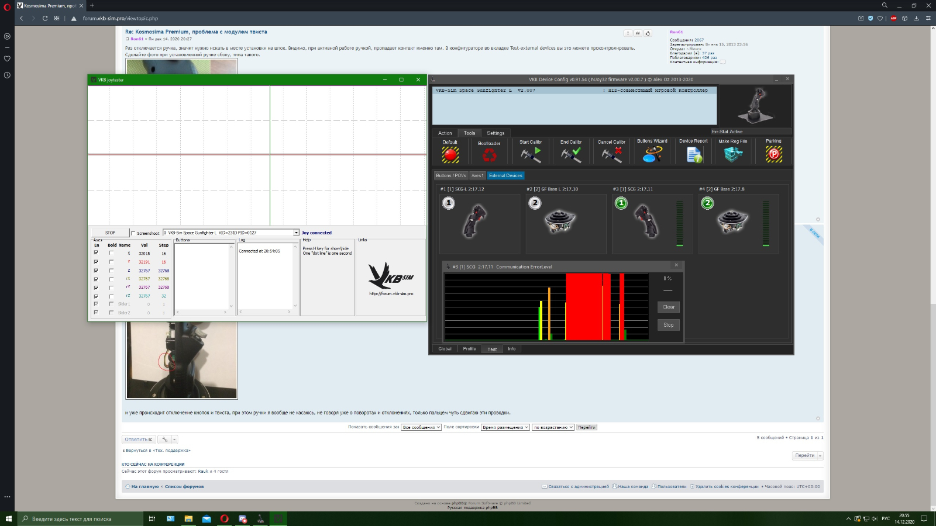Image resolution: width=936 pixels, height=526 pixels.
Task: Clear the communication error graph
Action: (669, 307)
